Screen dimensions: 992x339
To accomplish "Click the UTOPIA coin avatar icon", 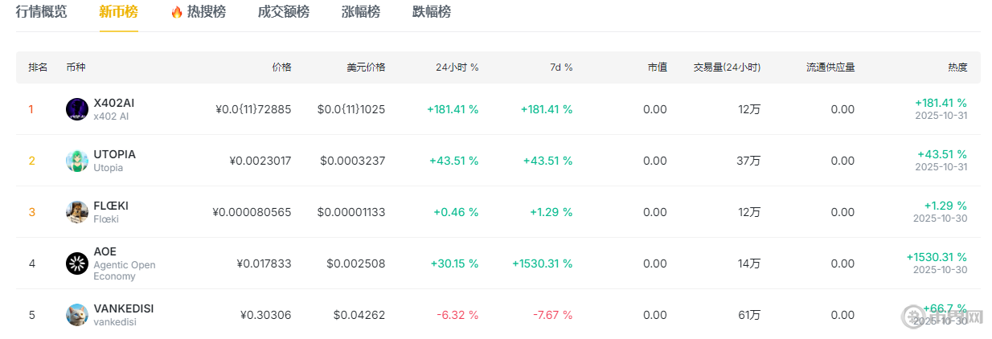I will tap(76, 161).
